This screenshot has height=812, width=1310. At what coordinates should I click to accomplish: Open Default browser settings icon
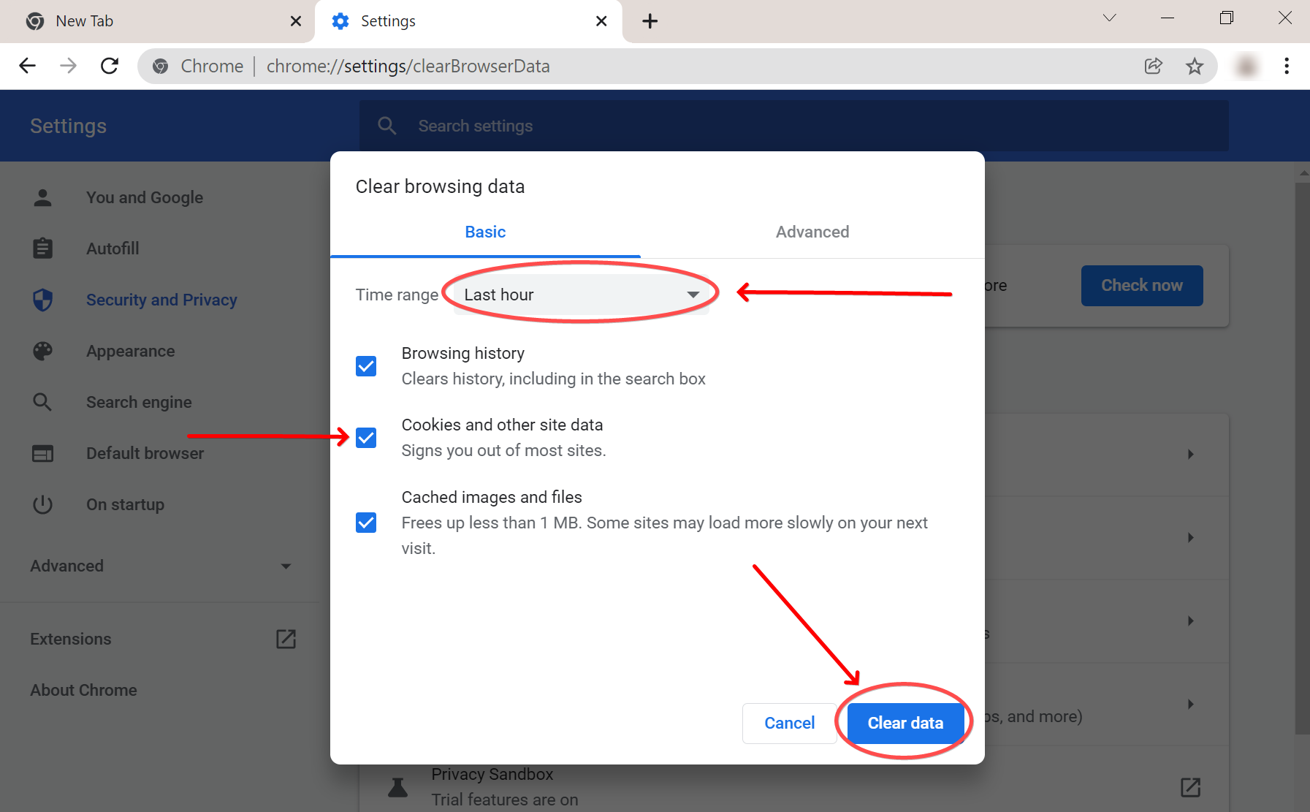[42, 453]
